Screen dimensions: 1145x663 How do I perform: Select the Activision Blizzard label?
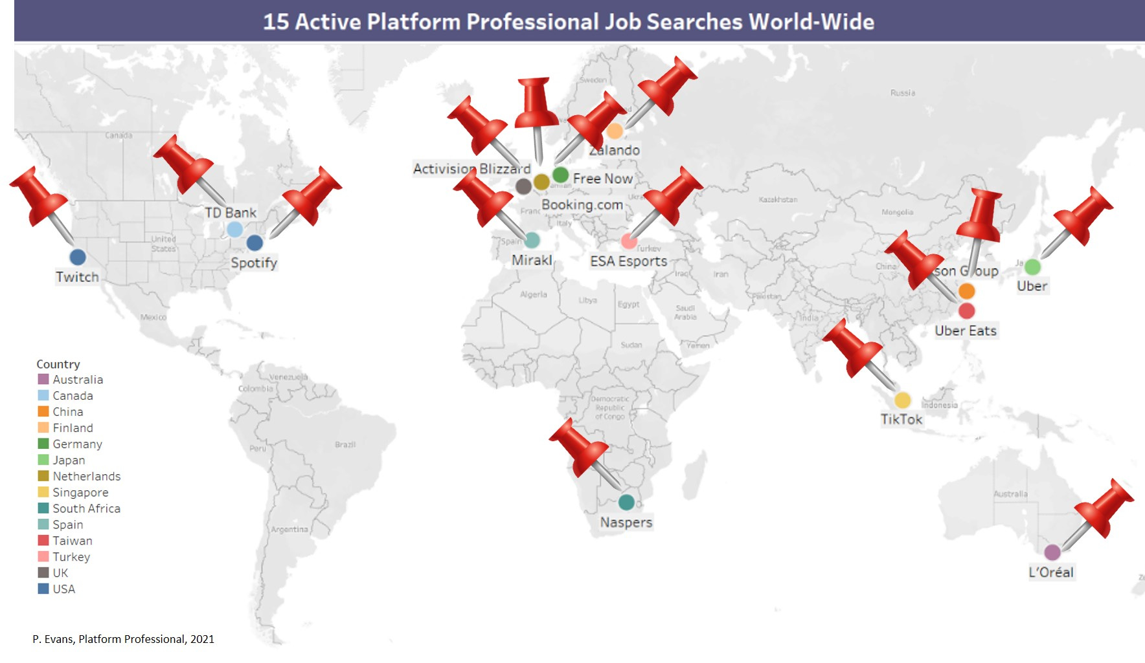(472, 169)
